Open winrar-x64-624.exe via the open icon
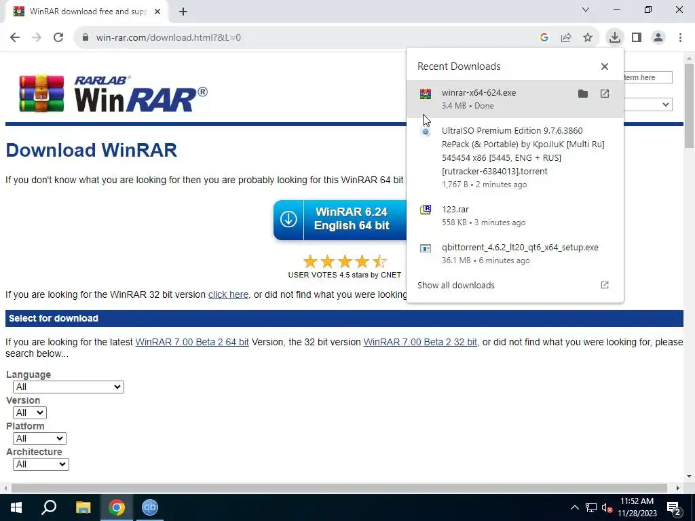Viewport: 695px width, 521px height. pyautogui.click(x=605, y=94)
